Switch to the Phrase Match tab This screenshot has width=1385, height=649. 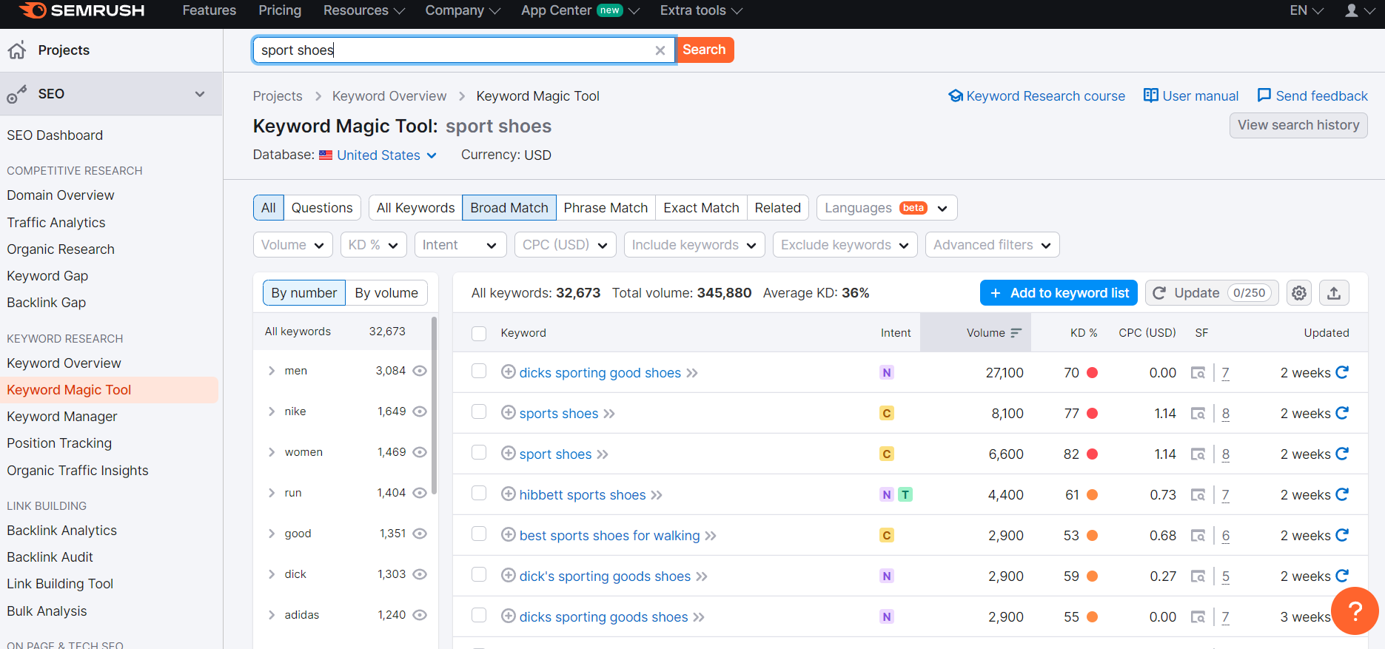(605, 208)
